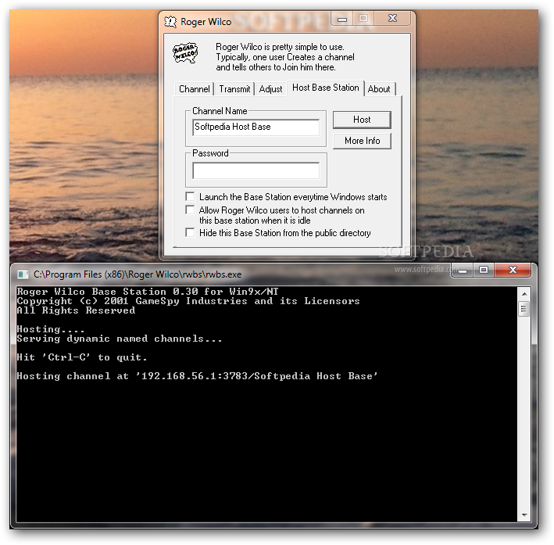Screen dimensions: 554x545
Task: Click the 'All Rights Reserved' console line
Action: click(x=76, y=310)
